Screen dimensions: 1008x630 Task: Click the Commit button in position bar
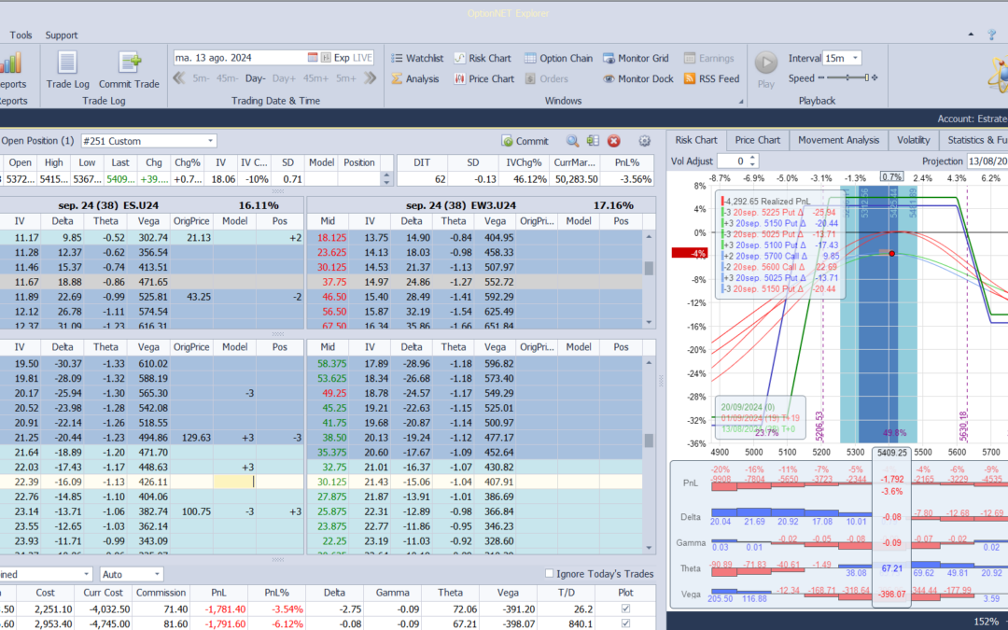click(x=525, y=141)
